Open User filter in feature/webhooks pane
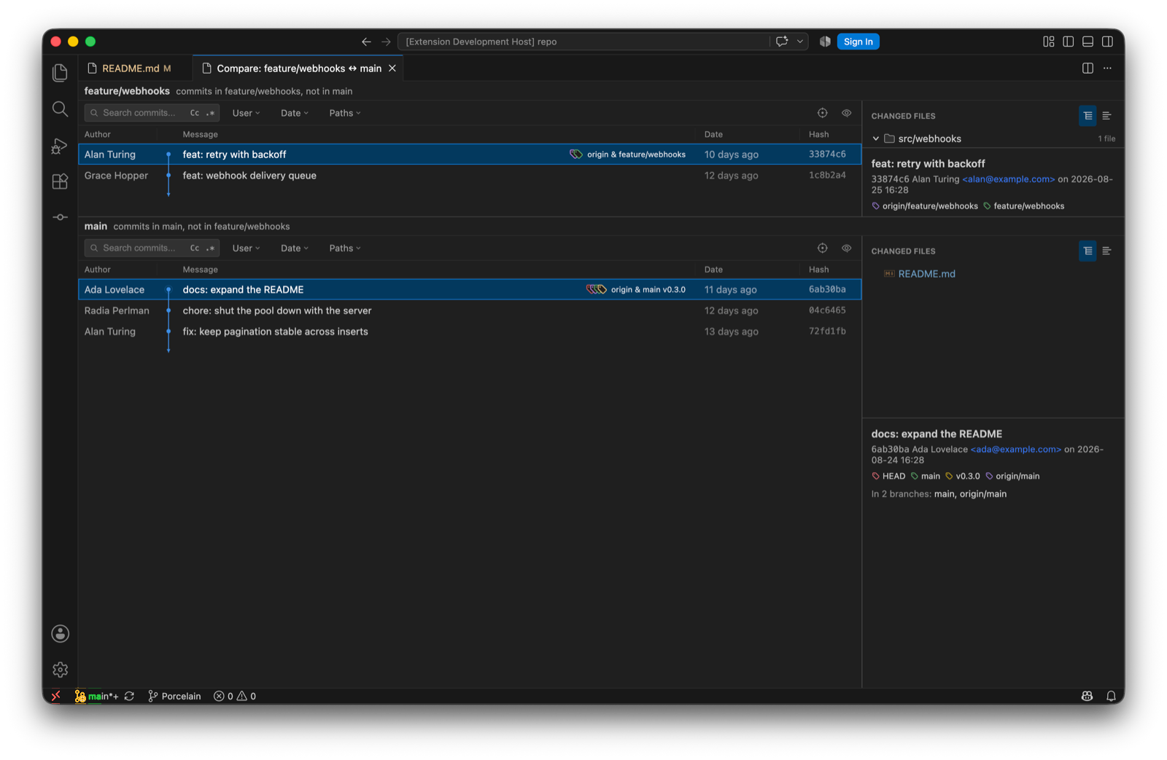Image resolution: width=1167 pixels, height=760 pixels. pyautogui.click(x=246, y=113)
